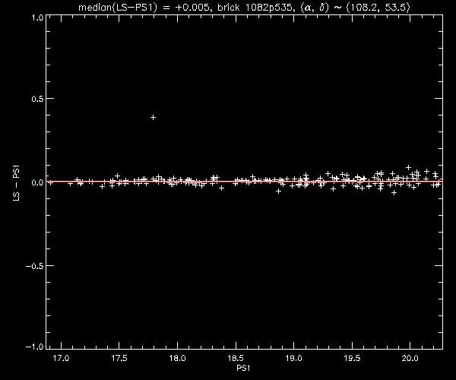Click the lone outlier point near 0.4
The height and width of the screenshot is (380, 456).
tap(153, 118)
